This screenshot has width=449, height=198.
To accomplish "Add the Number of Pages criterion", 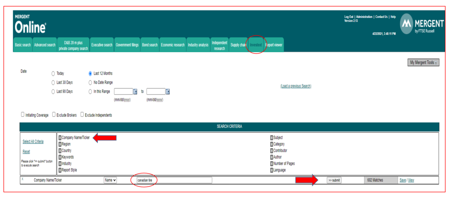I will [x=271, y=164].
